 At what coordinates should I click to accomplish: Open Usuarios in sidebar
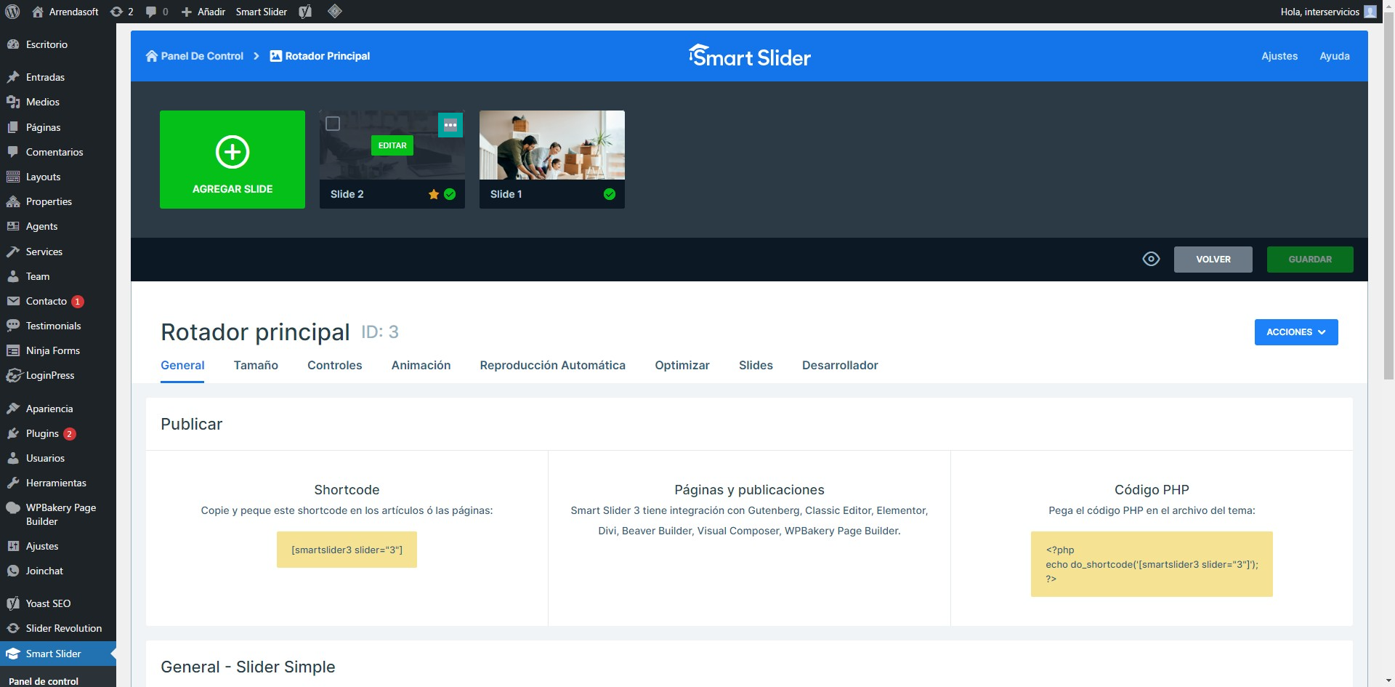coord(58,458)
